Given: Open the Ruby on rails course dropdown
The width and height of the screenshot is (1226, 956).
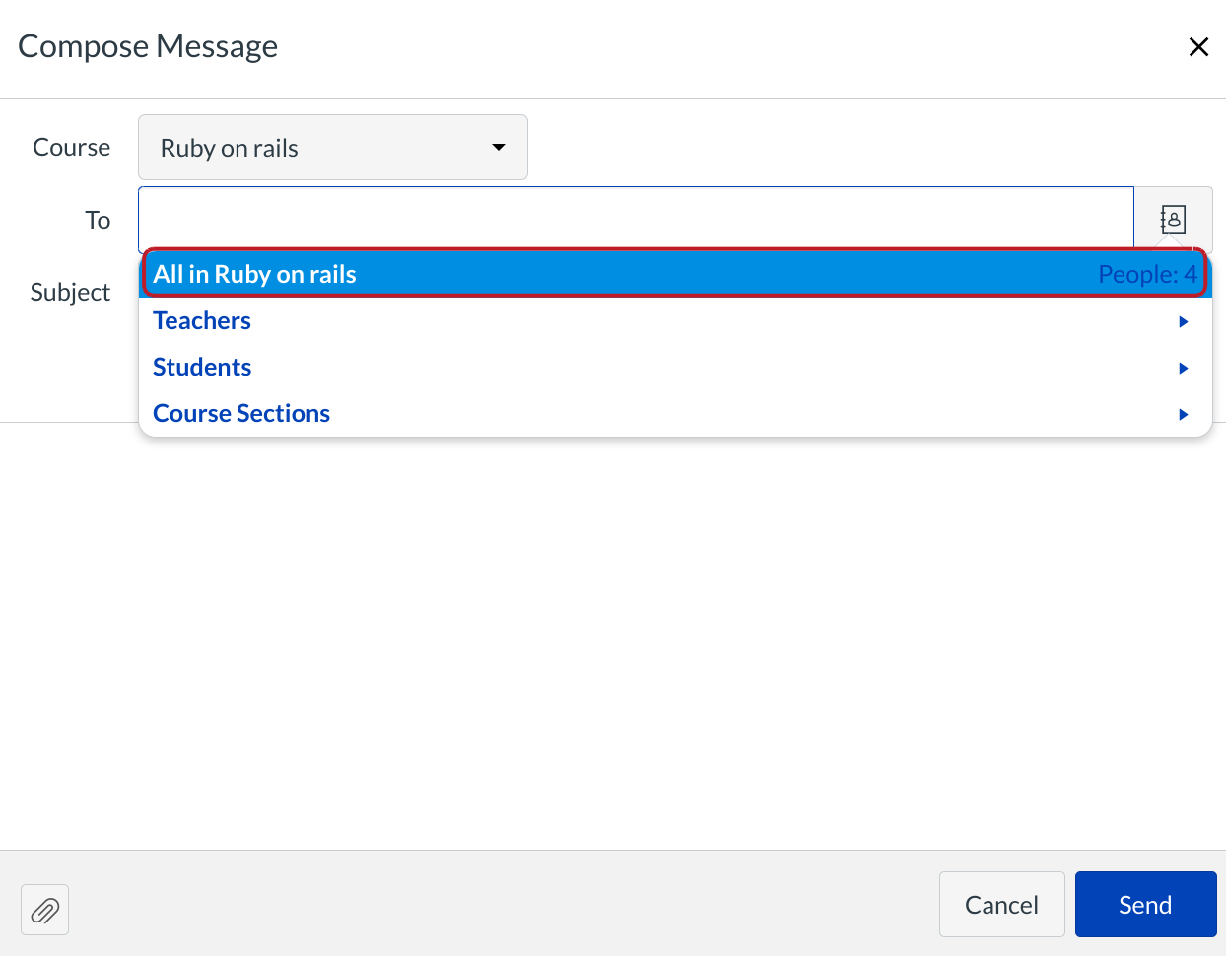Looking at the screenshot, I should [x=332, y=148].
